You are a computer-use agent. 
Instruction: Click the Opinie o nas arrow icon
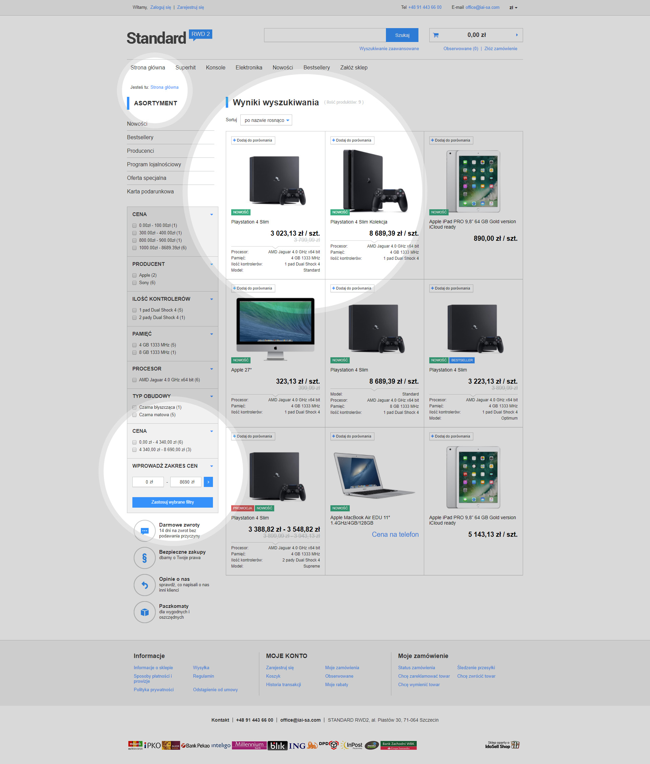pos(145,585)
